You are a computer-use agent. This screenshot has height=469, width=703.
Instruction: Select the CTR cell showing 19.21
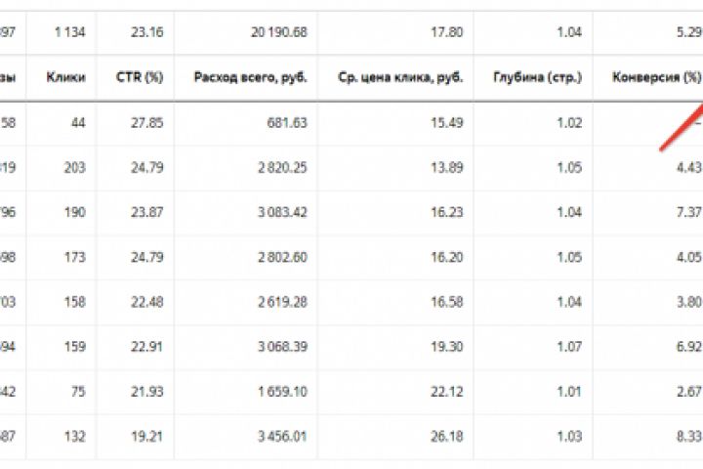coord(146,437)
